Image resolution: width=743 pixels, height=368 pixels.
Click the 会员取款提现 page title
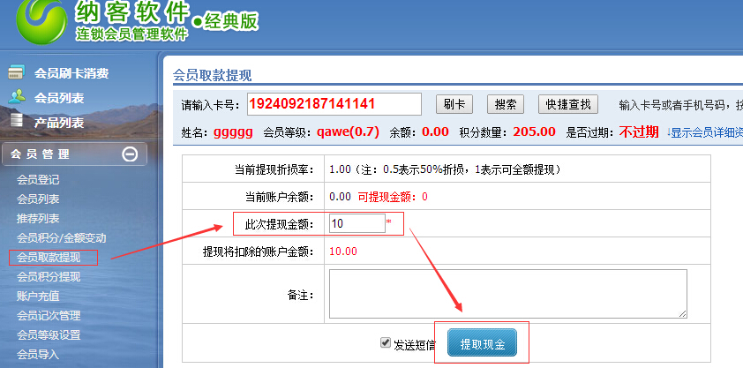(x=212, y=75)
